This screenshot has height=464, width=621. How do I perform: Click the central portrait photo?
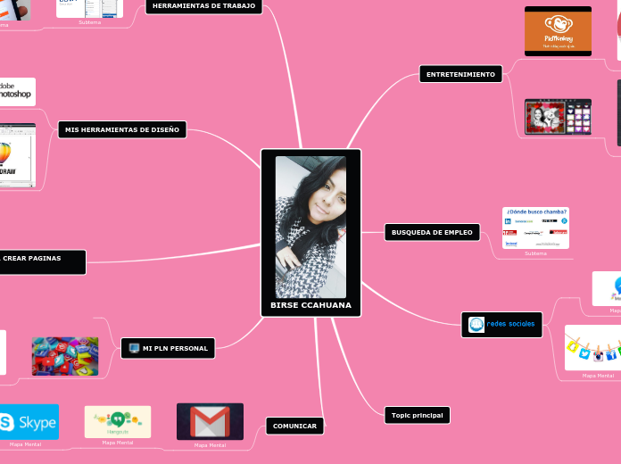(x=310, y=227)
